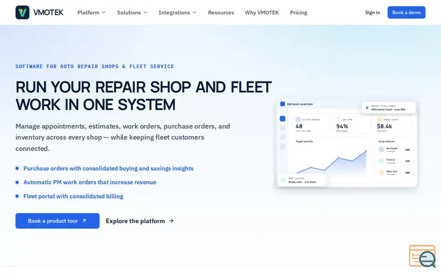Click the Book a product tour button
This screenshot has height=275, width=441.
pos(57,221)
